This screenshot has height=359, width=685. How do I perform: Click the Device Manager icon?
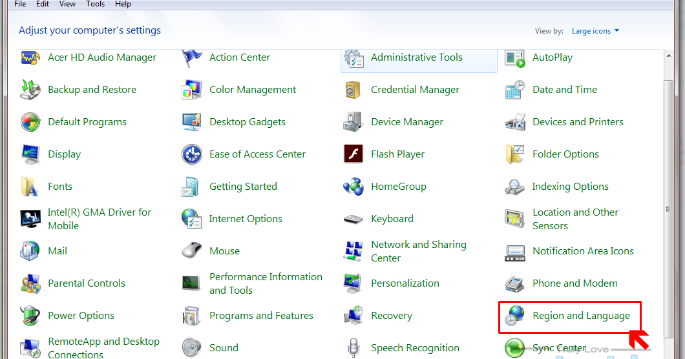(x=353, y=122)
